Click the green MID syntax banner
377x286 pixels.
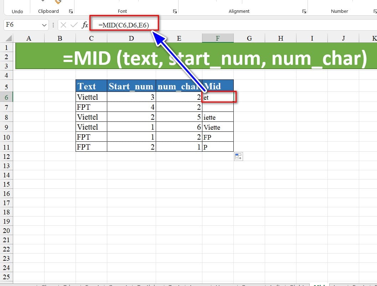tap(196, 56)
